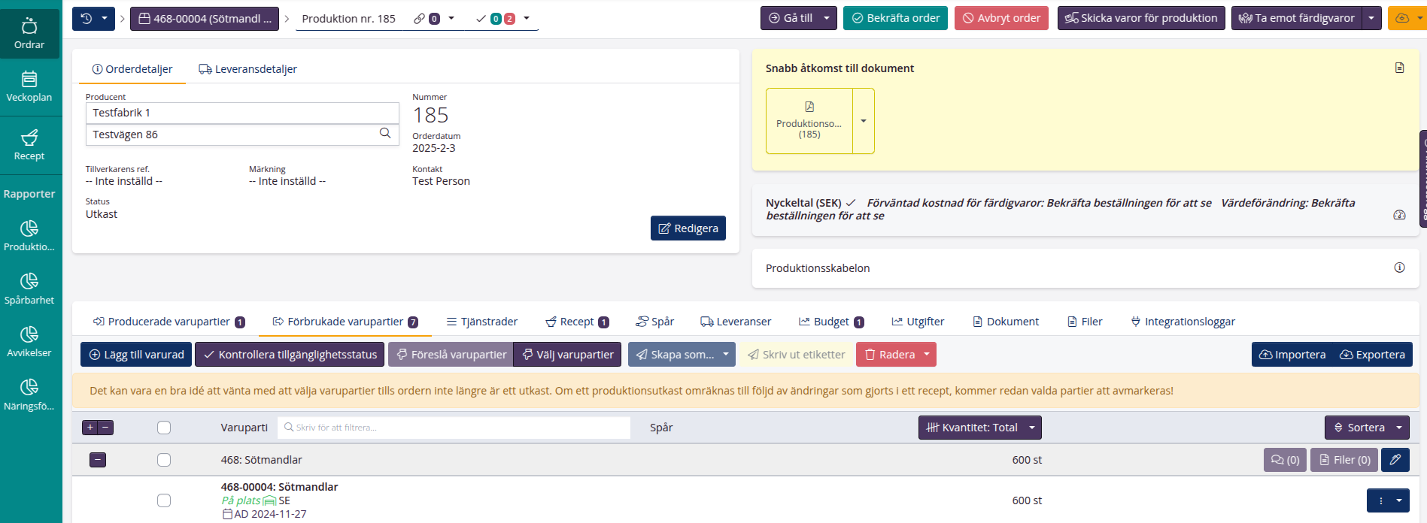Switch to Leveransdetaljer tab

coord(247,69)
